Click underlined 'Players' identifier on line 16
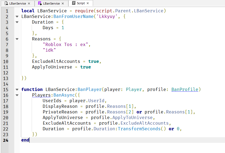Image resolution: width=225 pixels, height=153 pixels. (41, 95)
